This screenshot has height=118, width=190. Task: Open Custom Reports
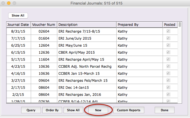click(x=128, y=110)
